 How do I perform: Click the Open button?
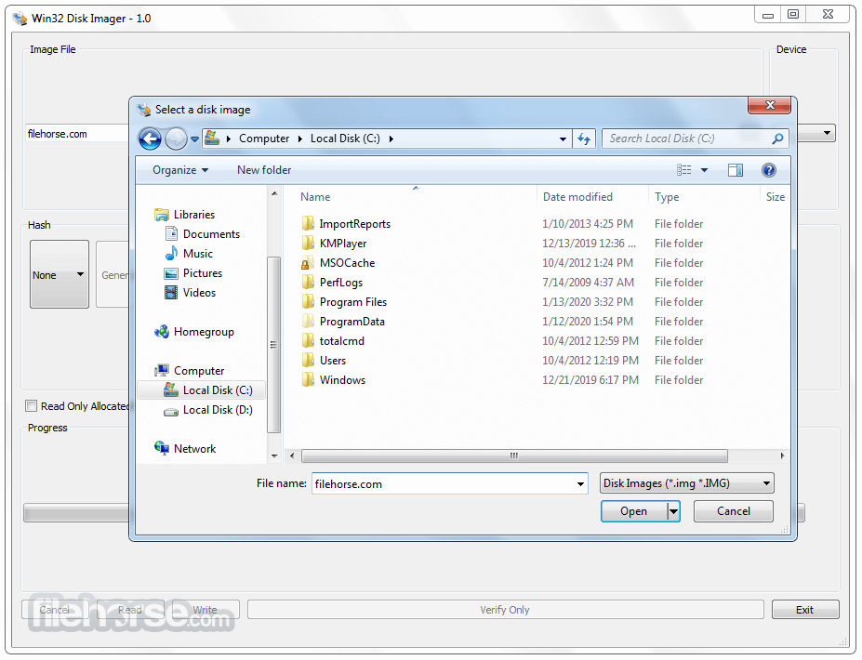[x=634, y=511]
